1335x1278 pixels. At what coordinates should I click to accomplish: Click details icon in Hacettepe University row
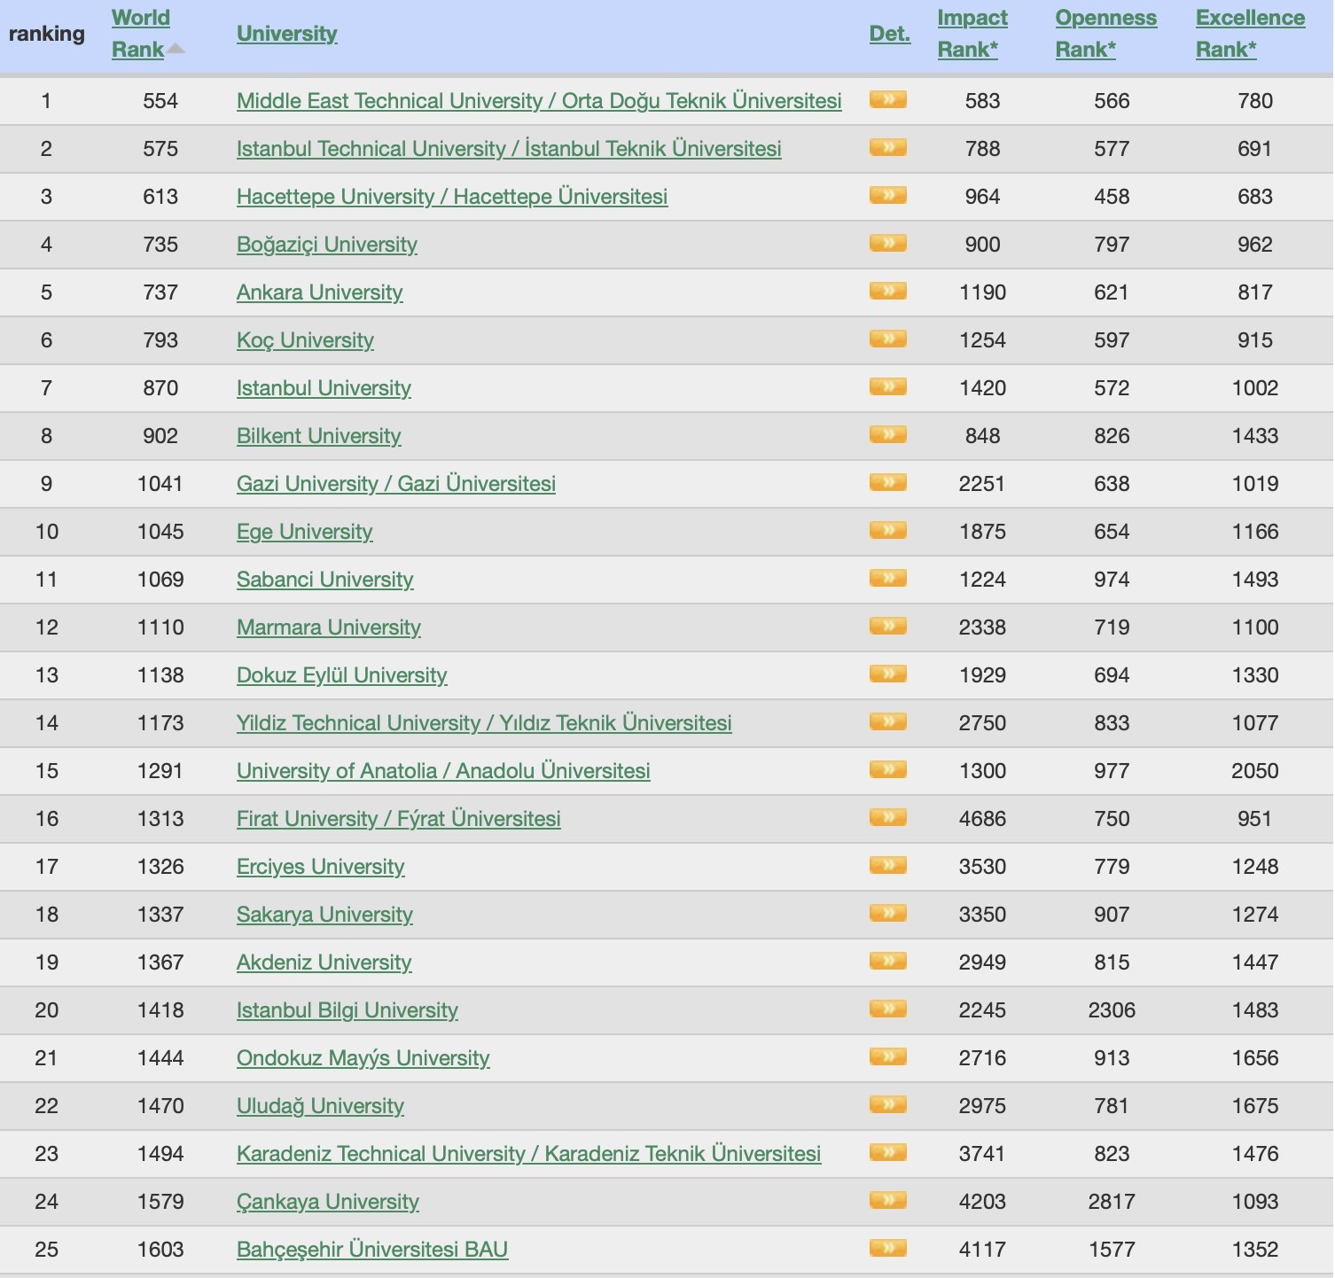[x=887, y=195]
